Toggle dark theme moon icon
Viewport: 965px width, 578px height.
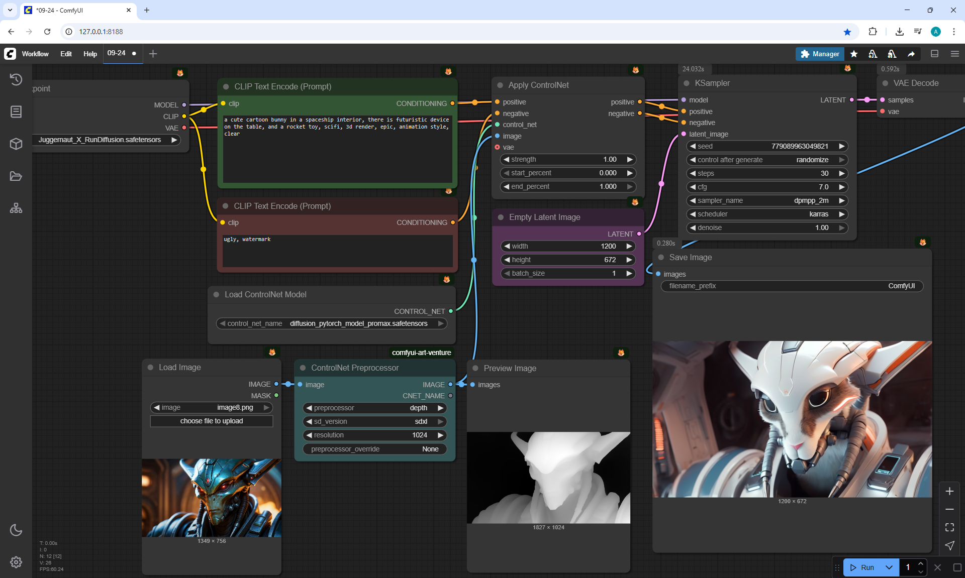(x=16, y=530)
